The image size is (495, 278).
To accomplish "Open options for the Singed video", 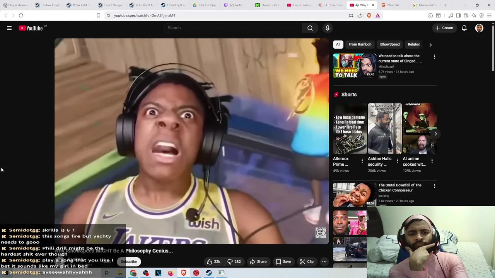I will [x=434, y=57].
